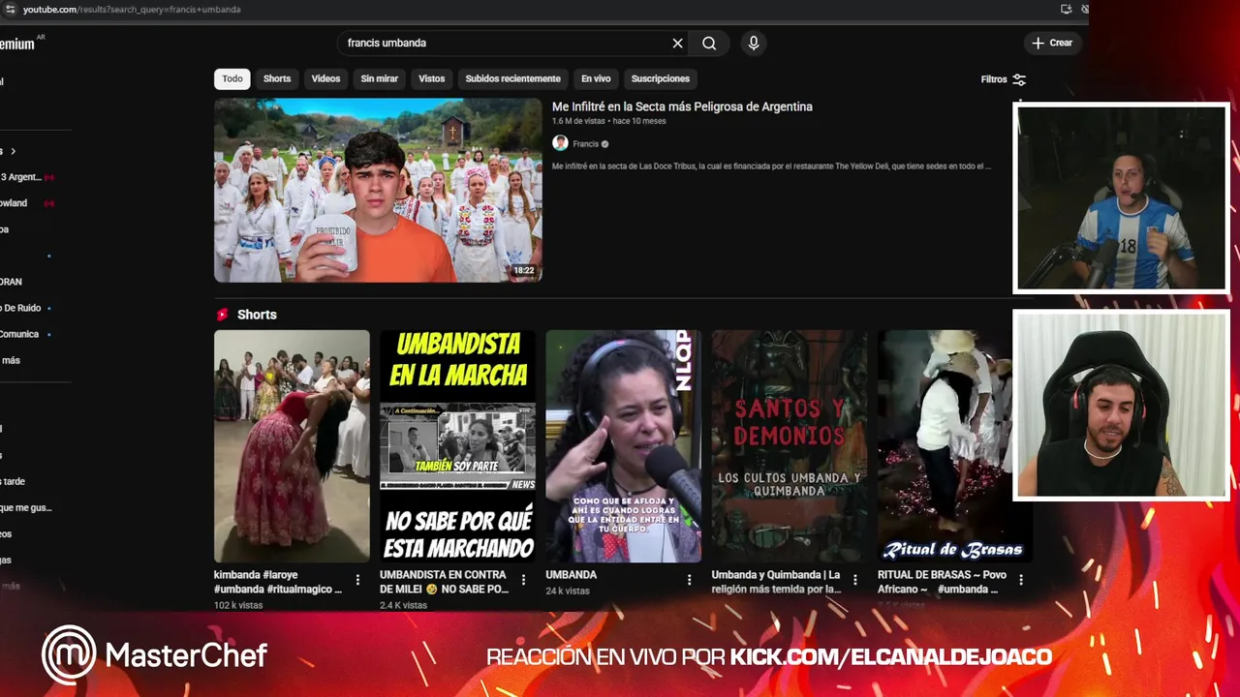The height and width of the screenshot is (697, 1240).
Task: Click the magnifying glass search button
Action: [x=709, y=43]
